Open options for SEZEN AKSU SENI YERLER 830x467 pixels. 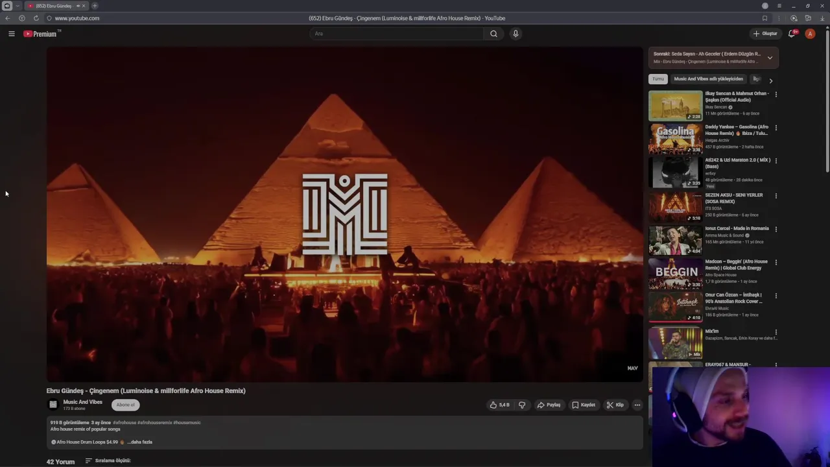(x=776, y=196)
